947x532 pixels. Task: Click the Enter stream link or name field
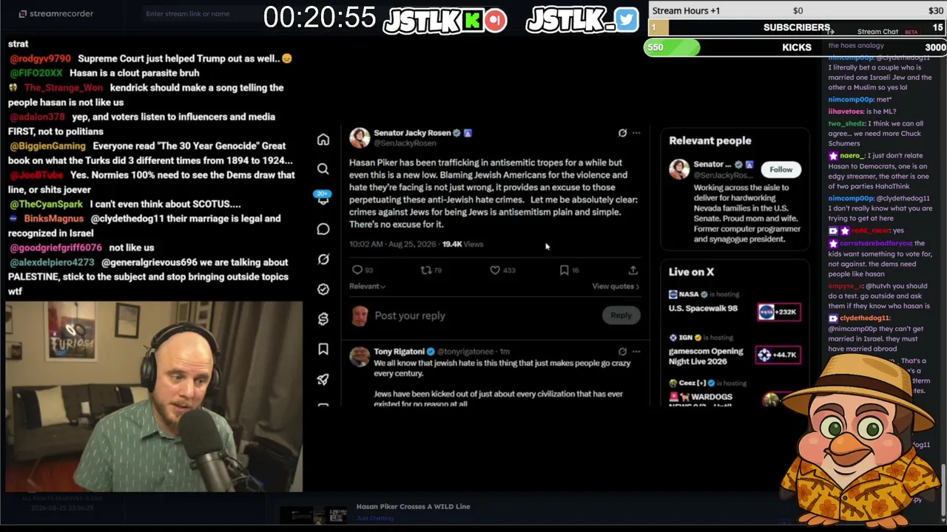tap(188, 13)
